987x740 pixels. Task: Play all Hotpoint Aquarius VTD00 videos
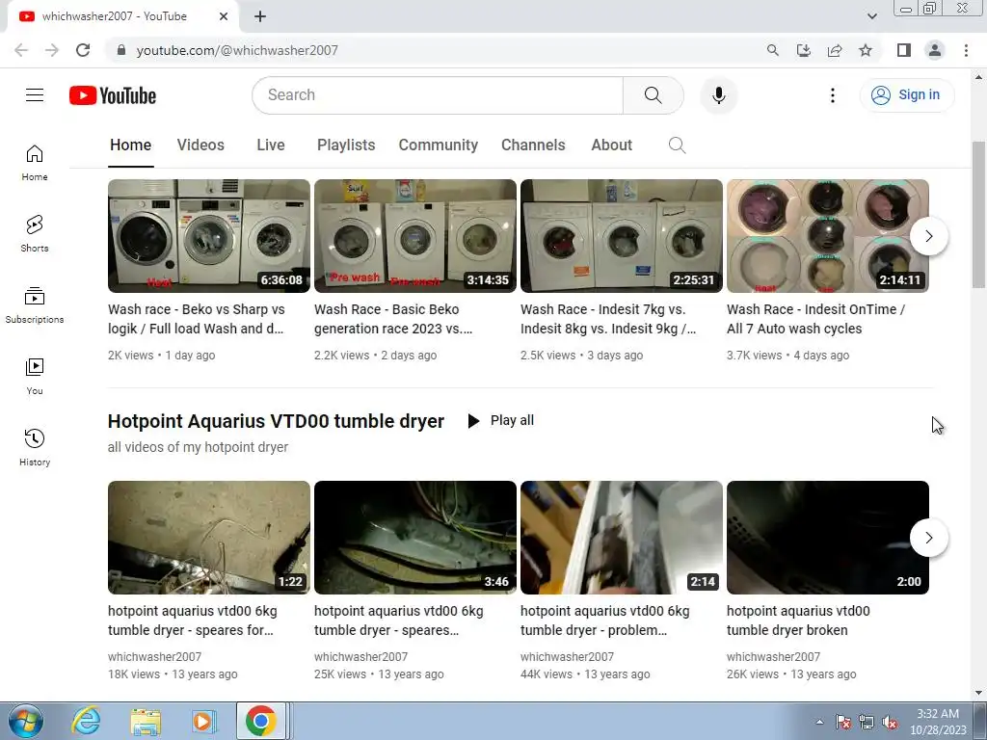coord(501,420)
